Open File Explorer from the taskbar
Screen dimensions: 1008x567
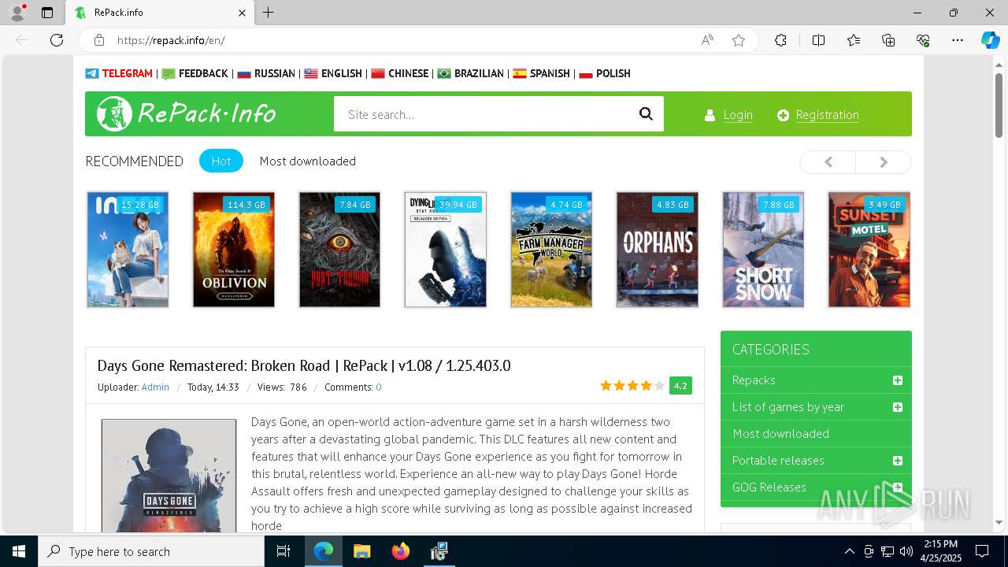coord(361,551)
